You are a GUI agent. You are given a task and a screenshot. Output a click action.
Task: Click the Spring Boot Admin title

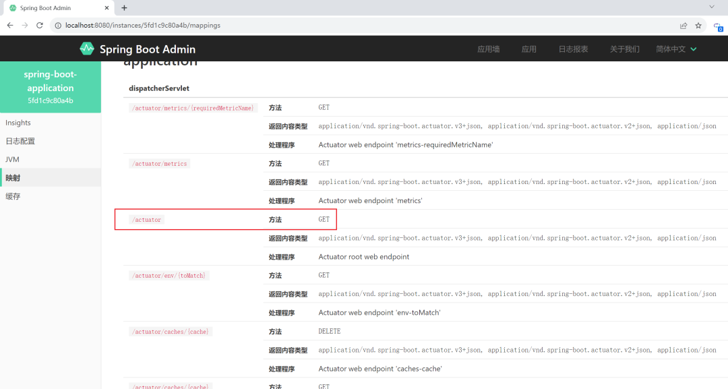point(148,49)
